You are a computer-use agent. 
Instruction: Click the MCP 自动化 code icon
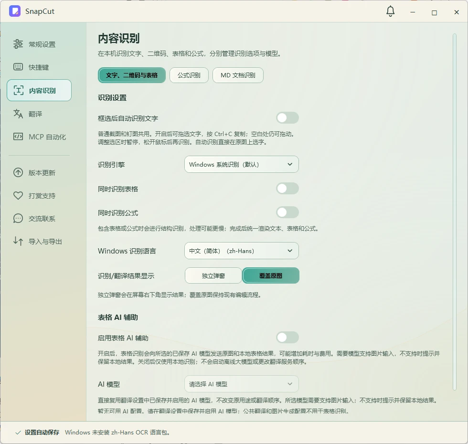click(x=18, y=137)
